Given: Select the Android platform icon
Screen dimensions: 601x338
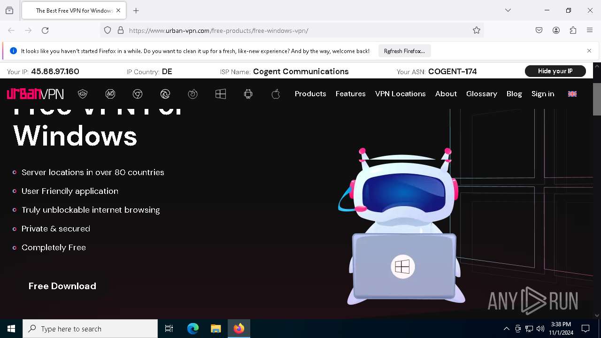Looking at the screenshot, I should tap(248, 94).
